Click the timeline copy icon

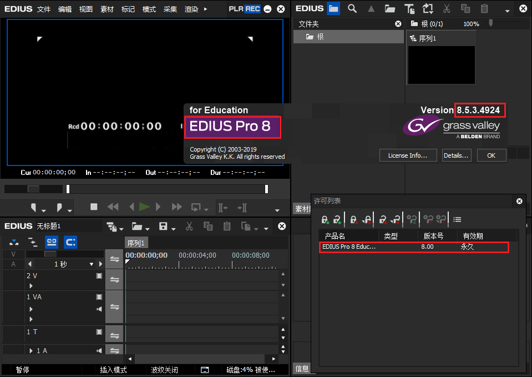pos(207,226)
